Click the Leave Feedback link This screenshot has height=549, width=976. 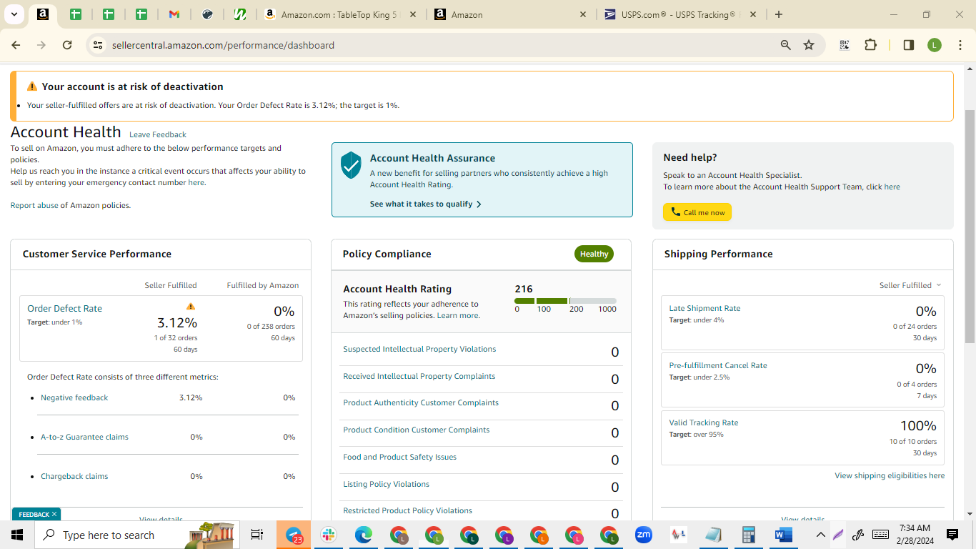click(x=158, y=134)
